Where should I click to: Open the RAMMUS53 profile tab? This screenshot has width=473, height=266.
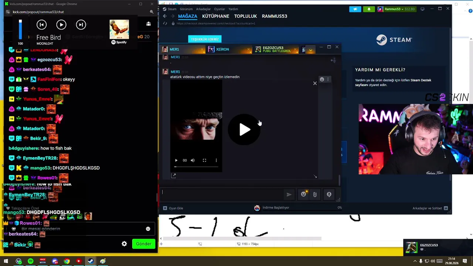(275, 16)
